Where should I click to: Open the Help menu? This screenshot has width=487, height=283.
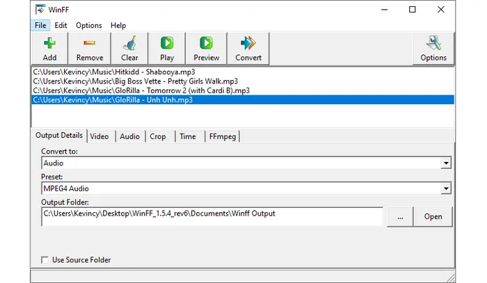point(118,26)
